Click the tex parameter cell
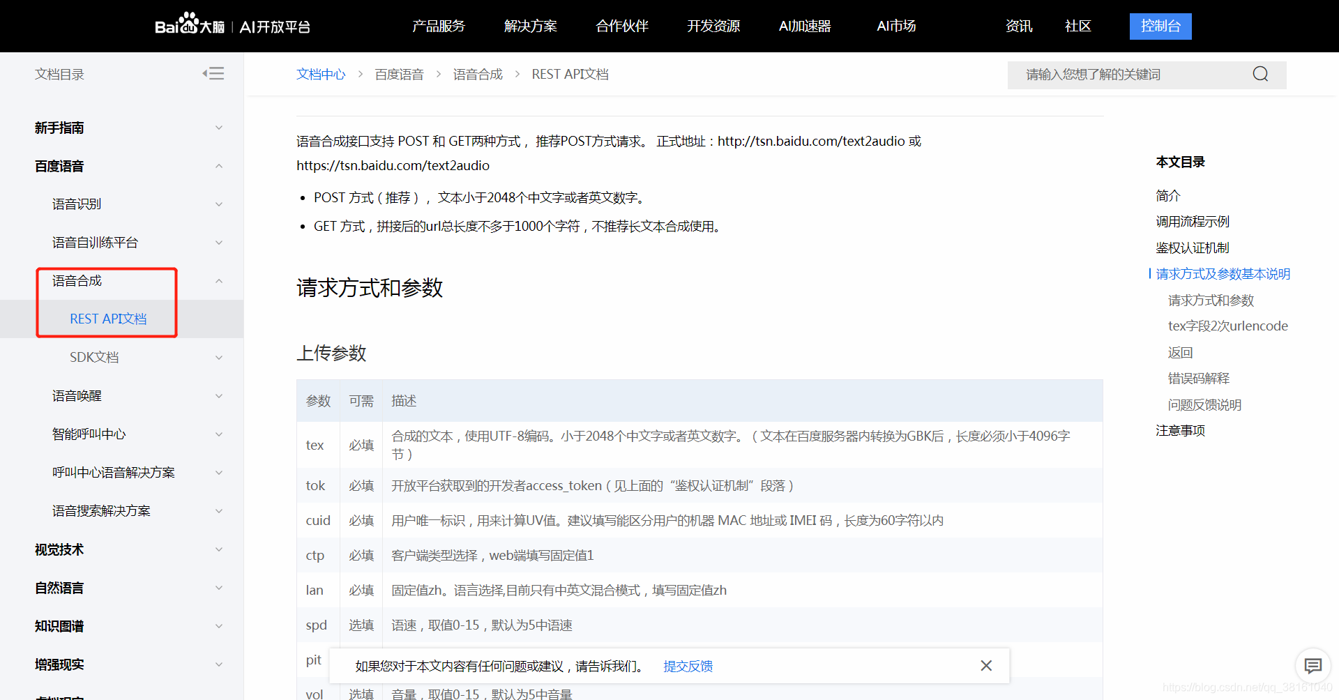 (x=318, y=445)
